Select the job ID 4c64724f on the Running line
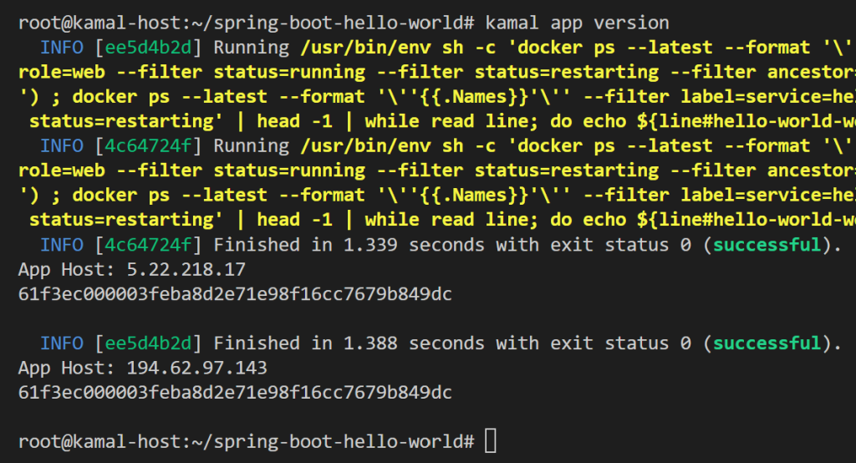 pos(148,145)
